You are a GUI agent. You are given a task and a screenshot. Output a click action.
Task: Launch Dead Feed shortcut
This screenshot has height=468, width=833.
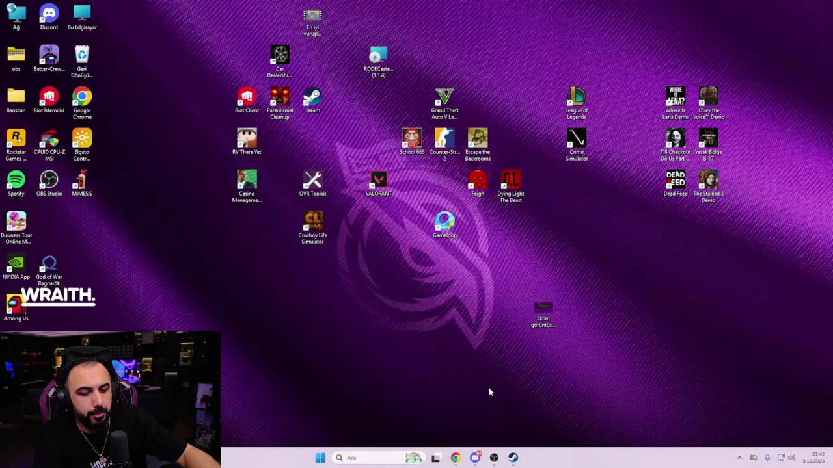[676, 183]
